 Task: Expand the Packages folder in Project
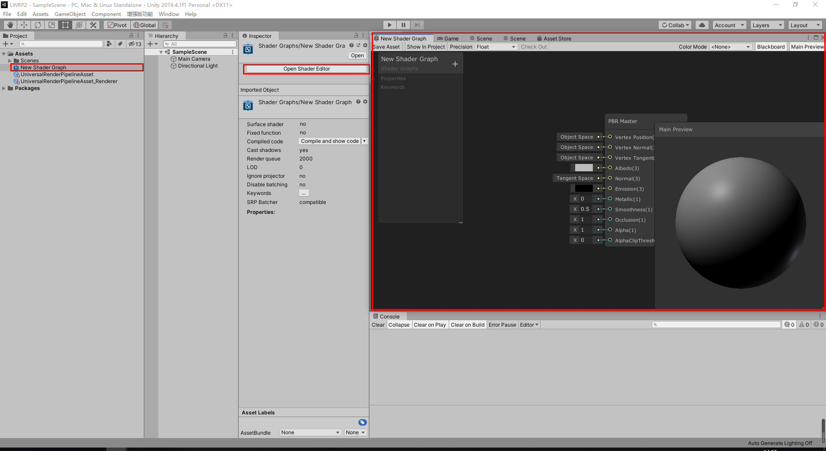[4, 88]
